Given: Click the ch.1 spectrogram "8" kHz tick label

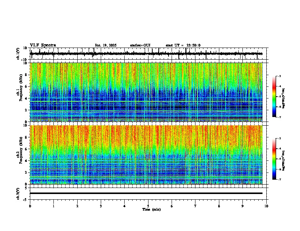Looking at the screenshot, I should (26, 75).
